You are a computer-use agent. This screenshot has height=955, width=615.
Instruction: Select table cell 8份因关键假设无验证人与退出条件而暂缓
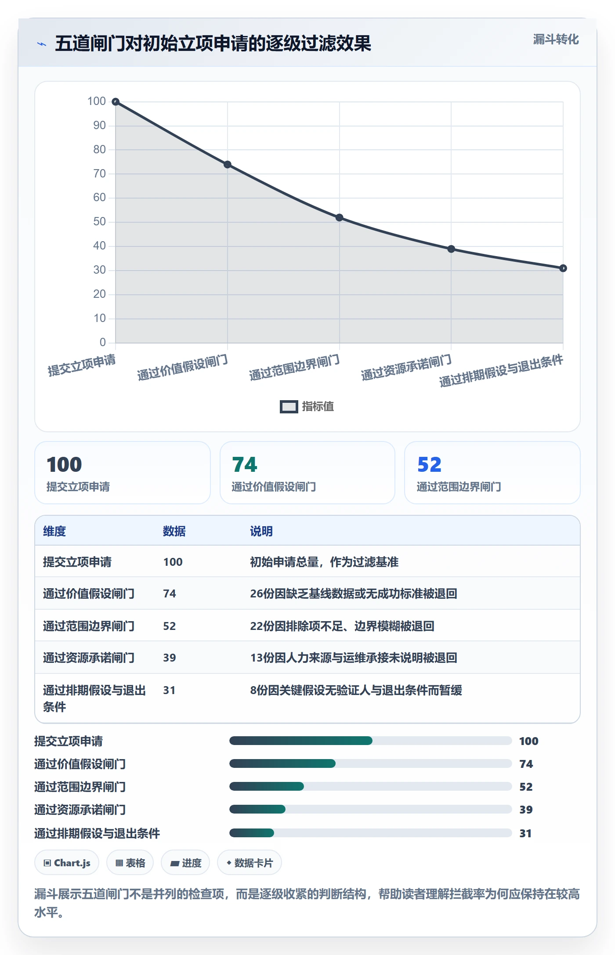click(x=356, y=690)
